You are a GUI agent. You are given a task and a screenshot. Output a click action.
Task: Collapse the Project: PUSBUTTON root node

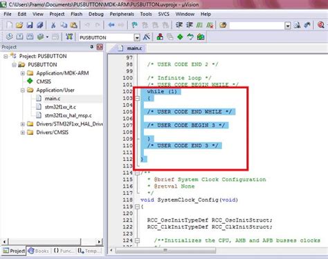(6, 56)
